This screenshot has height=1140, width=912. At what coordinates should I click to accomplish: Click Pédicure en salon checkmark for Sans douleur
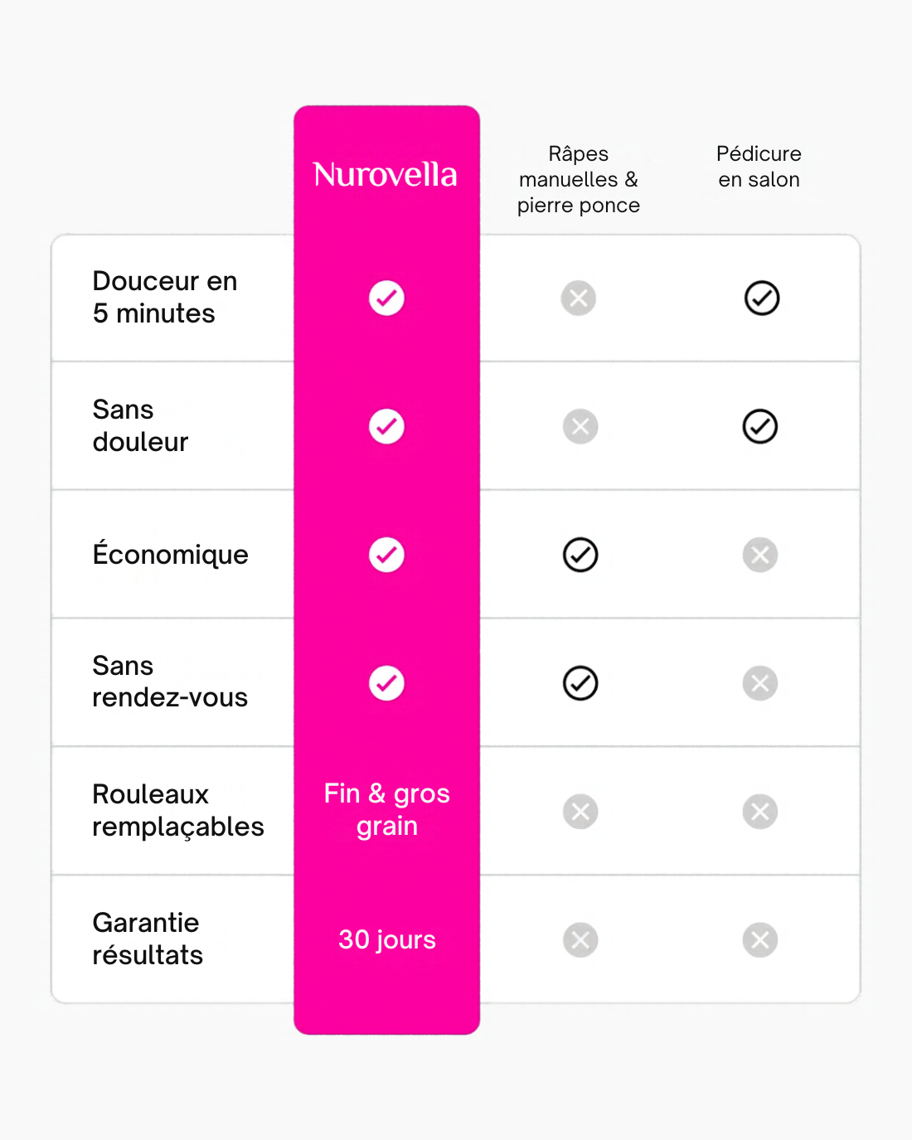click(x=760, y=426)
